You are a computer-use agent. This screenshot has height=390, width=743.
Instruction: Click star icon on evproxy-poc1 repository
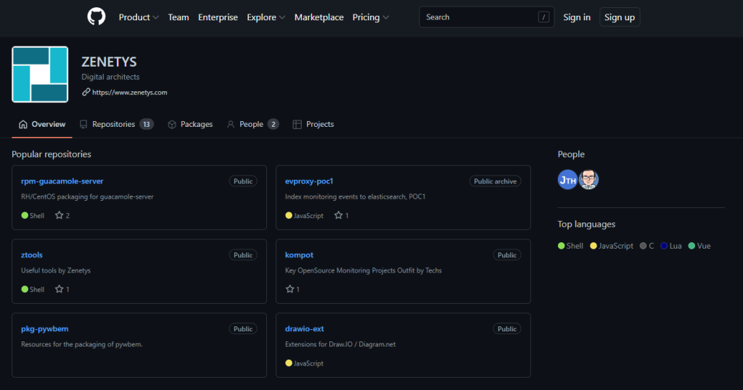338,215
